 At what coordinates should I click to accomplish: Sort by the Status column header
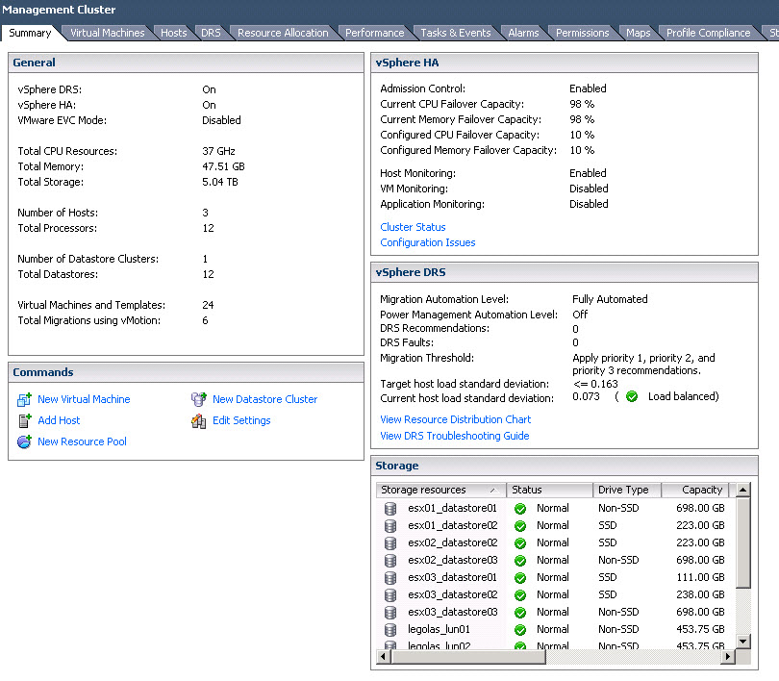[x=549, y=490]
